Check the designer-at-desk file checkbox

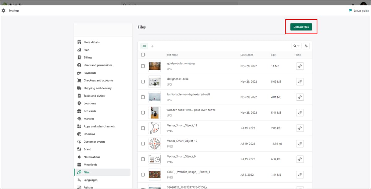click(x=143, y=82)
